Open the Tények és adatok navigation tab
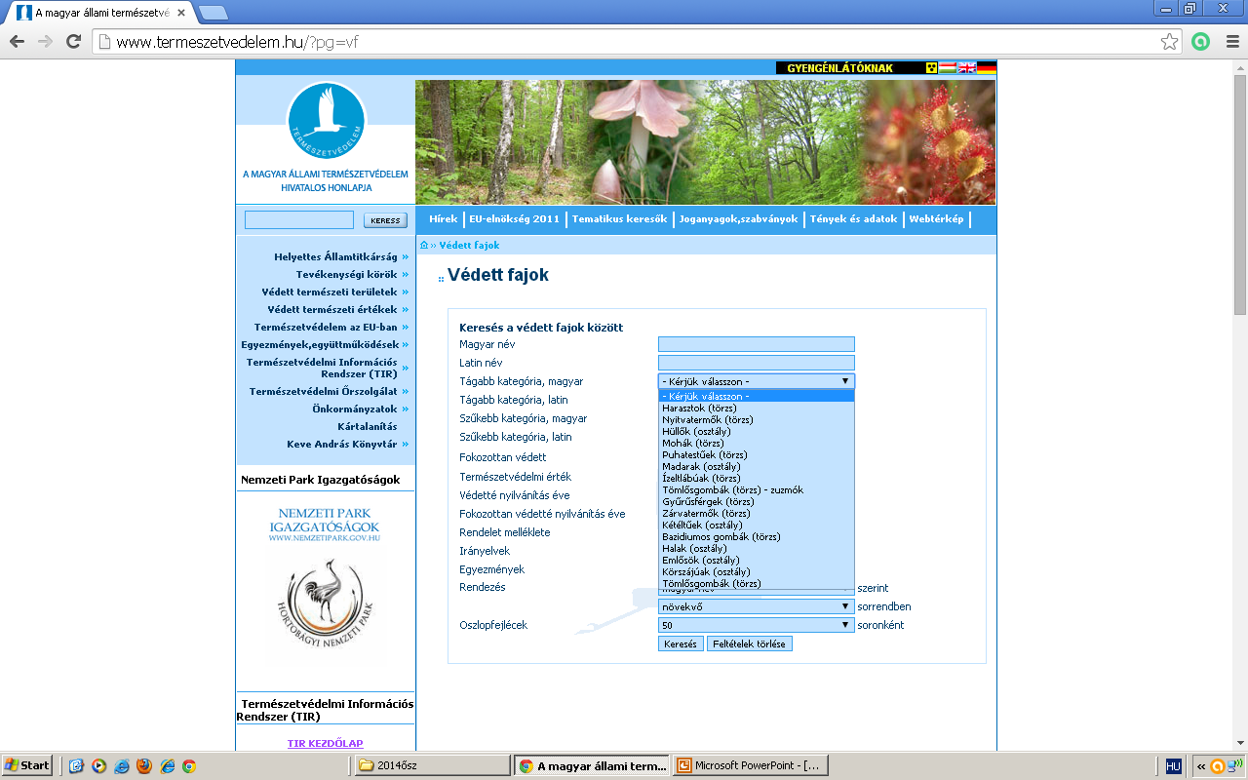1248x780 pixels. point(853,219)
